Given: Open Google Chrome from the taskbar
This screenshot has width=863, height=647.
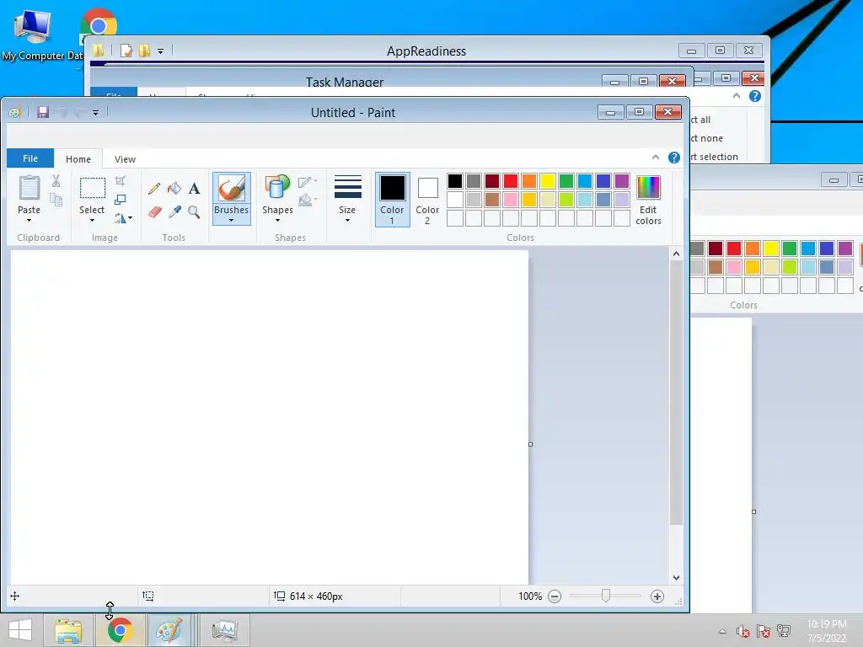Looking at the screenshot, I should click(120, 630).
